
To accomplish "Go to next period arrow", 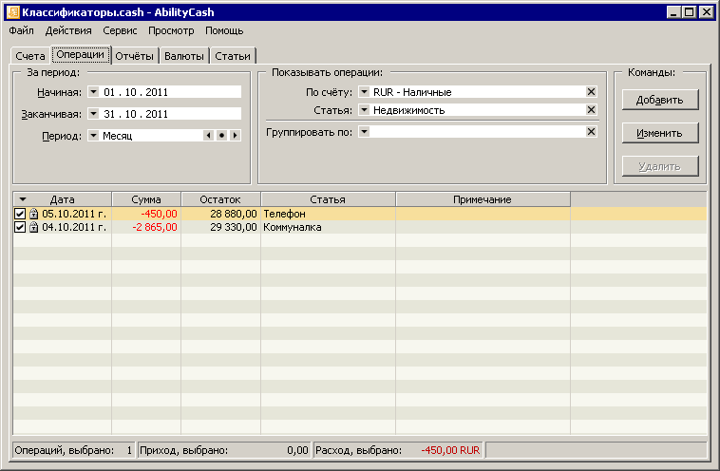I will [x=235, y=136].
